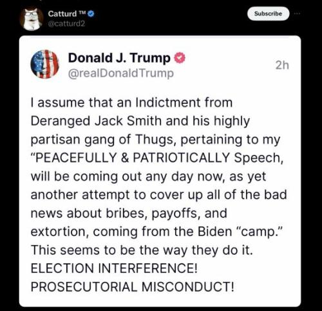Click the red verified badge beside Trump

coord(180,58)
